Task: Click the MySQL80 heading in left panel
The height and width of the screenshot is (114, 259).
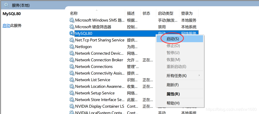Action: click(12, 14)
